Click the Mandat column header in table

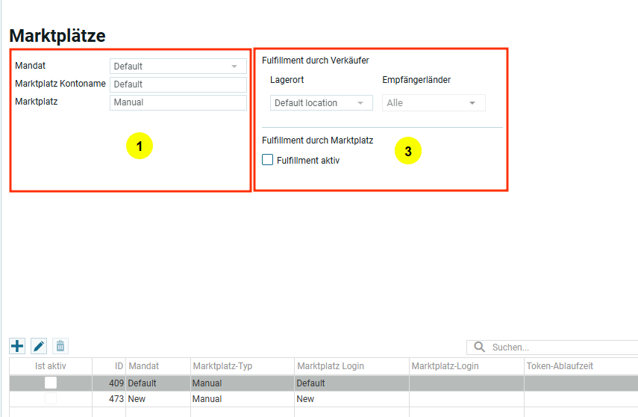point(158,366)
